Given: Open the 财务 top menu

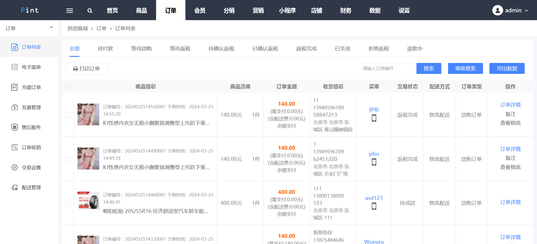Looking at the screenshot, I should tap(346, 11).
